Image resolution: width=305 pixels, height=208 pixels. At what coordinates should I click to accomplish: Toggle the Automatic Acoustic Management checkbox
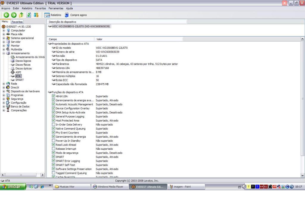click(x=54, y=104)
